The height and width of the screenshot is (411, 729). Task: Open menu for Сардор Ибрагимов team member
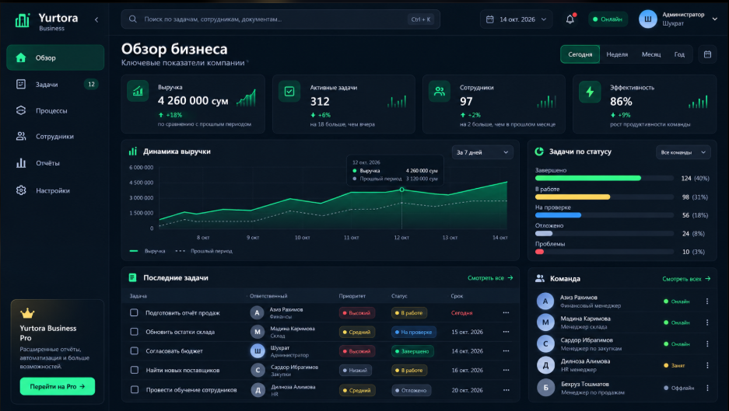pyautogui.click(x=707, y=343)
